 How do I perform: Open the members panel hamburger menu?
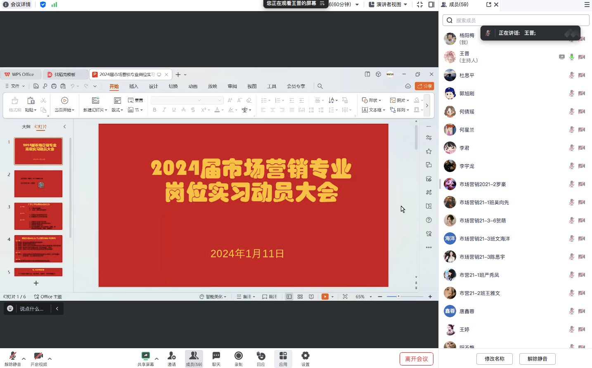(x=587, y=5)
